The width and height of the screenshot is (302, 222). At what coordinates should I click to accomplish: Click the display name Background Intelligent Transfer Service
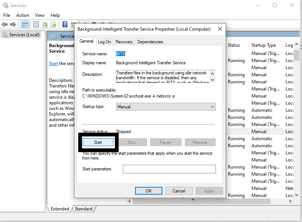pyautogui.click(x=151, y=63)
